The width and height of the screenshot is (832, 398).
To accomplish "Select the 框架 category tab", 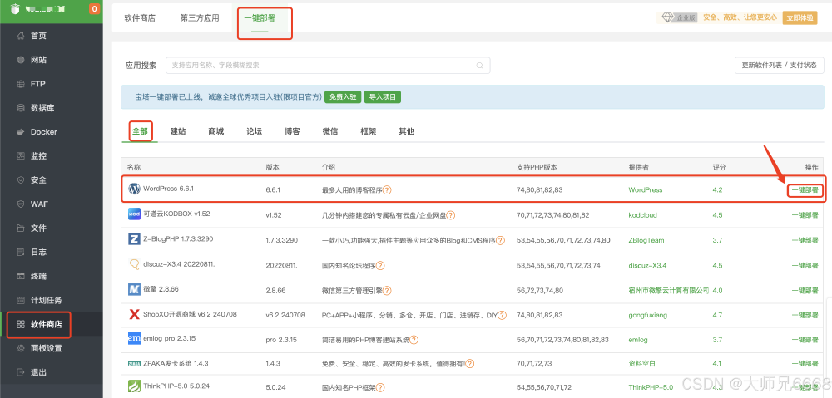I will [369, 131].
